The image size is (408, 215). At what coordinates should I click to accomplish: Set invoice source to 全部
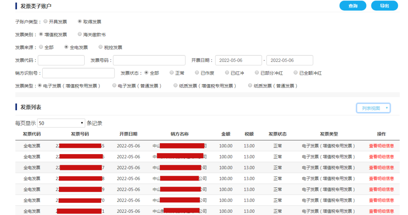41,47
